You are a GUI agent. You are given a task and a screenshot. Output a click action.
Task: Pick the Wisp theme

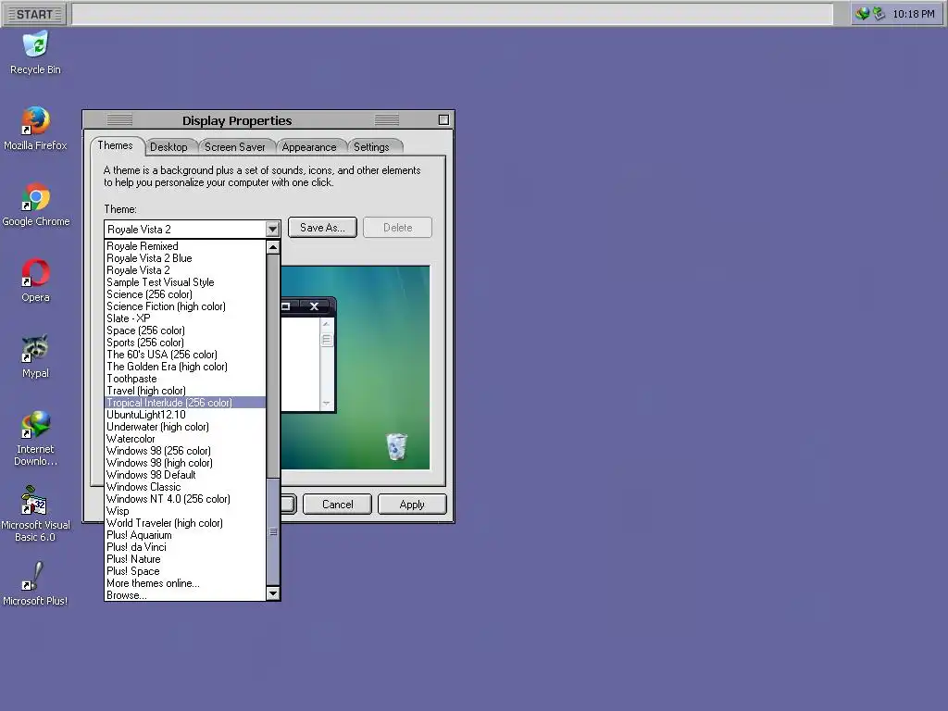click(185, 511)
